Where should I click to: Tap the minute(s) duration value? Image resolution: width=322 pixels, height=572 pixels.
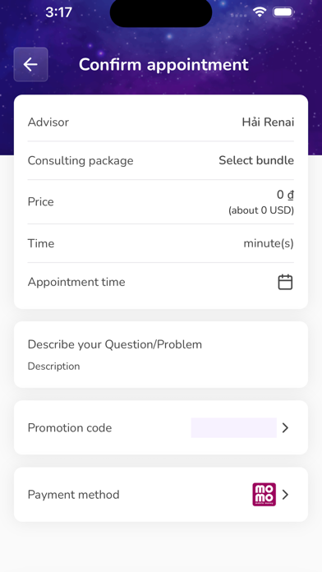point(269,243)
